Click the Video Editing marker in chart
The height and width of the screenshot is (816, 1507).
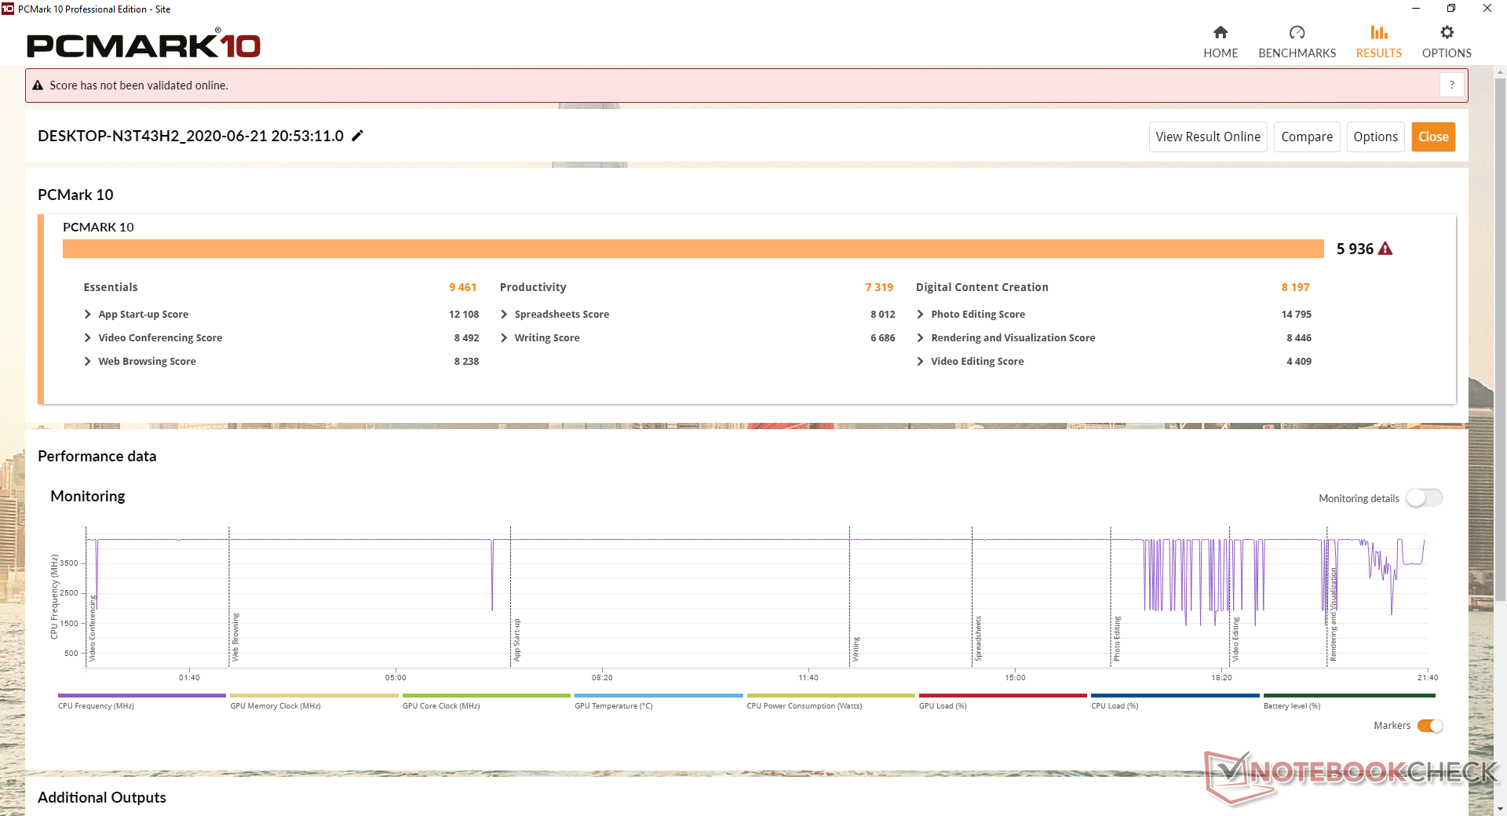1236,639
